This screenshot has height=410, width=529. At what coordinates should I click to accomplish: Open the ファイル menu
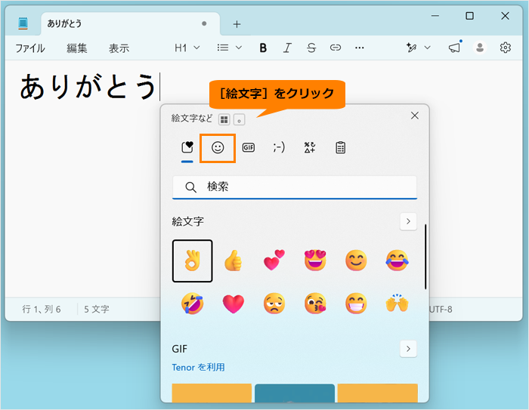point(30,48)
